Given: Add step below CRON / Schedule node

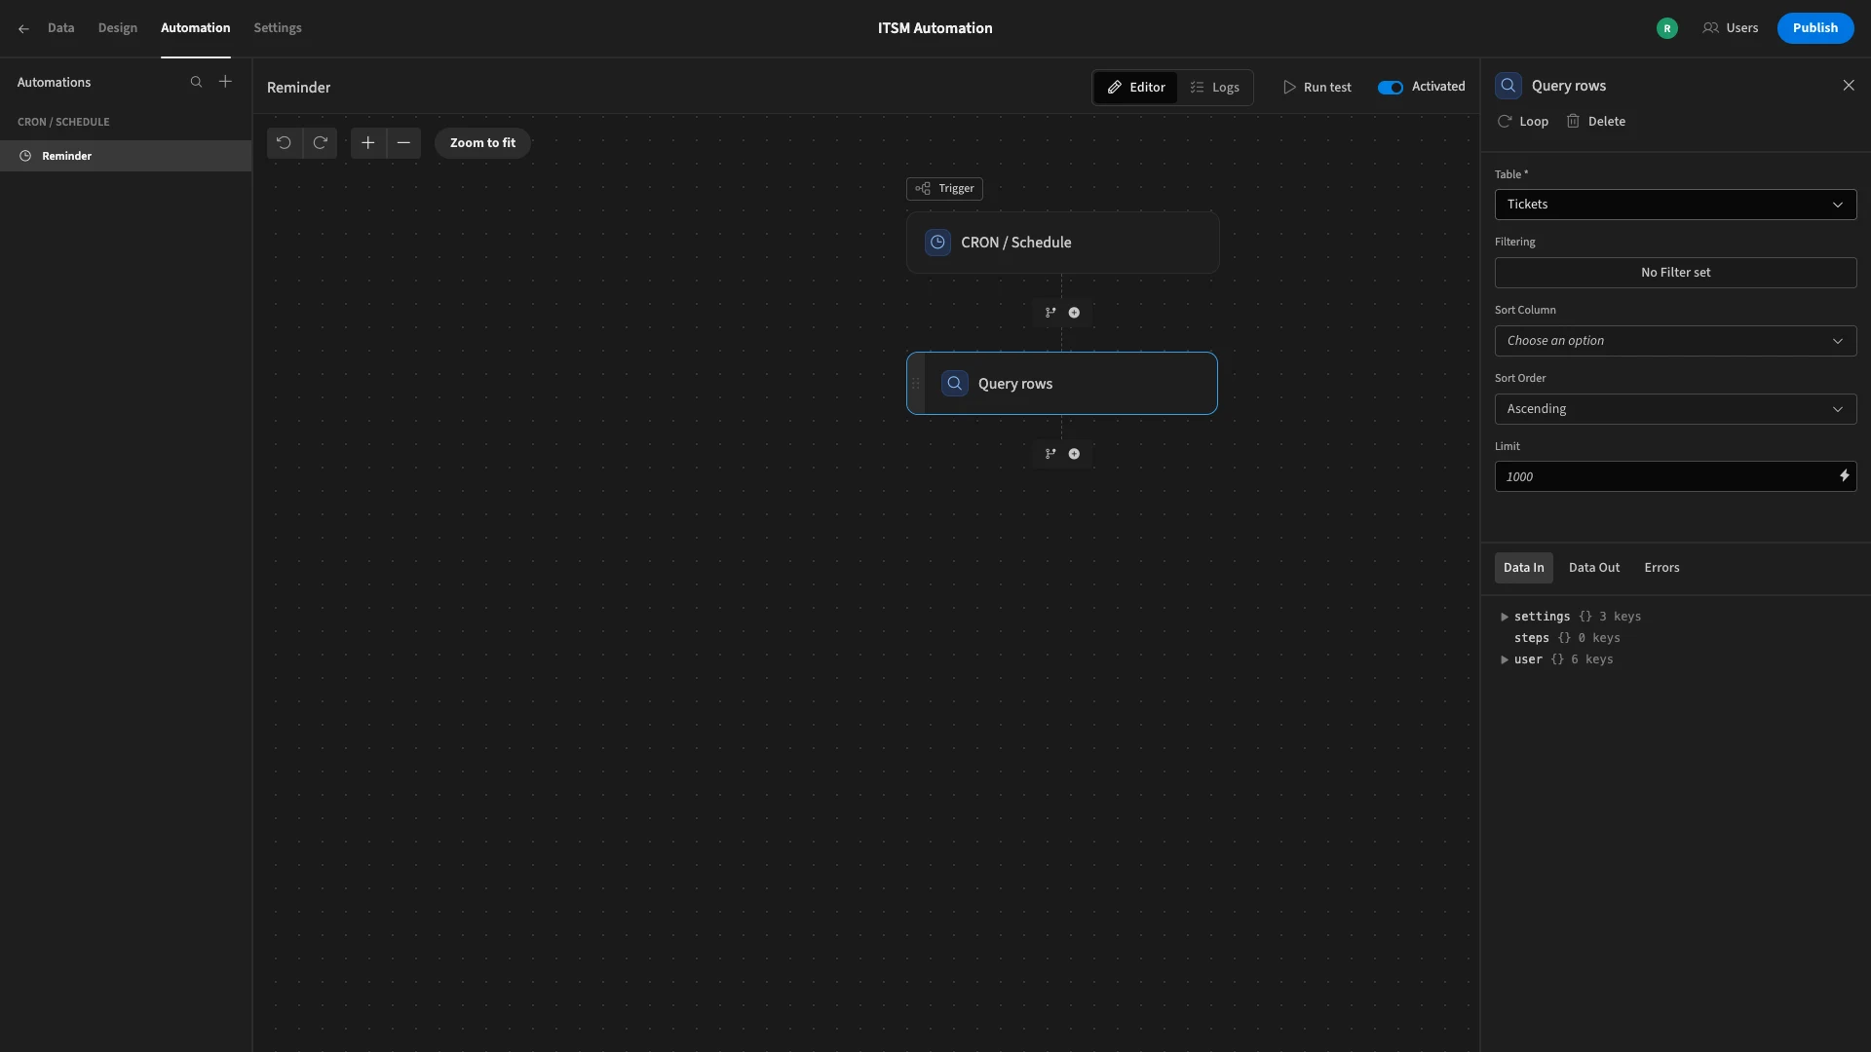Looking at the screenshot, I should [1074, 313].
